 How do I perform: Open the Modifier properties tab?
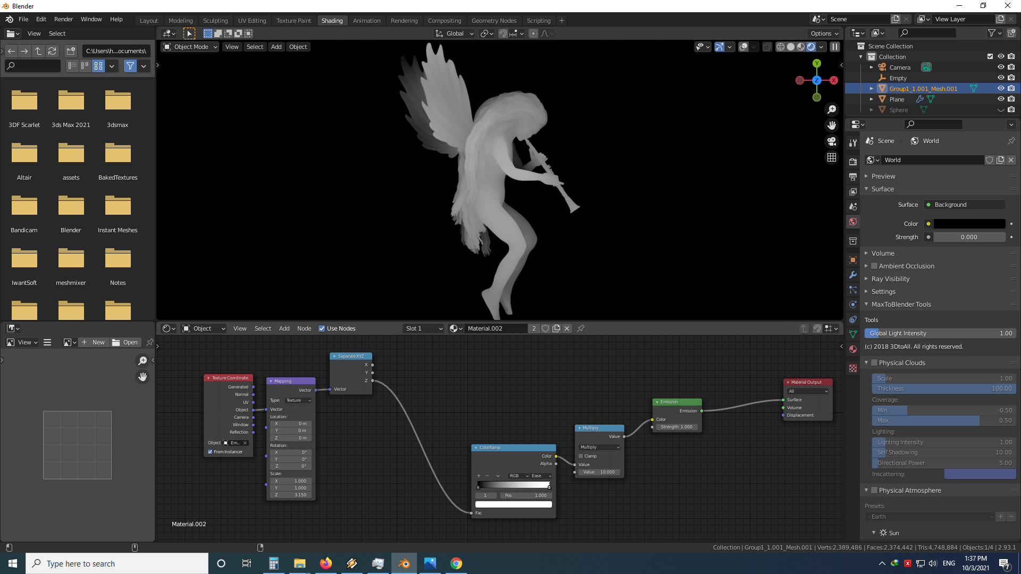click(853, 275)
